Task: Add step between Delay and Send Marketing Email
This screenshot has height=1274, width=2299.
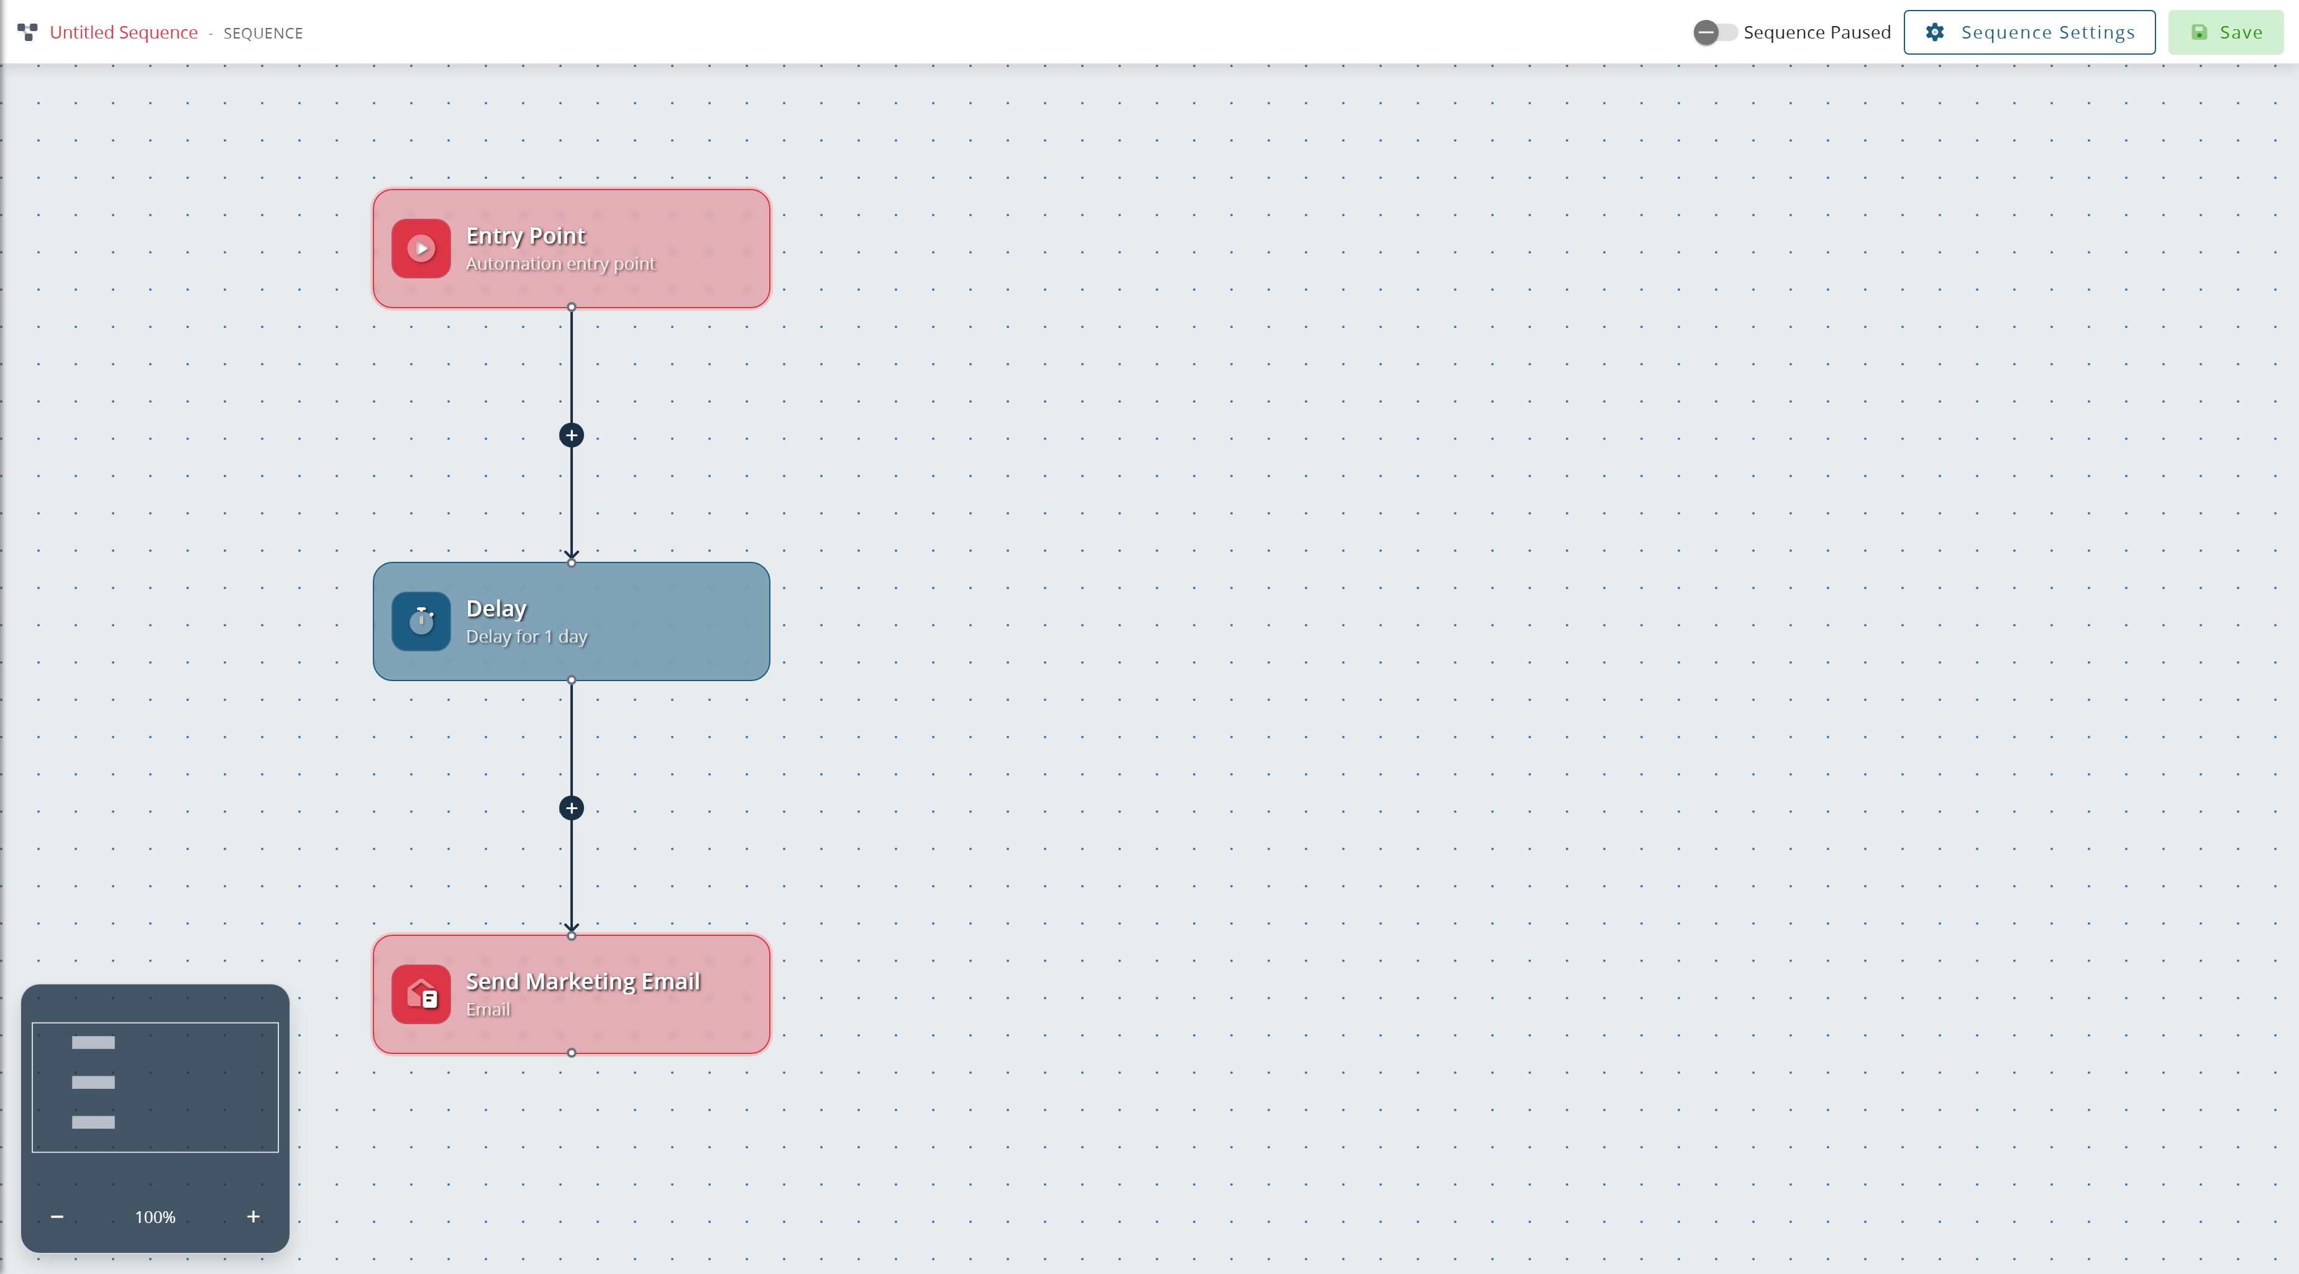Action: 571,808
